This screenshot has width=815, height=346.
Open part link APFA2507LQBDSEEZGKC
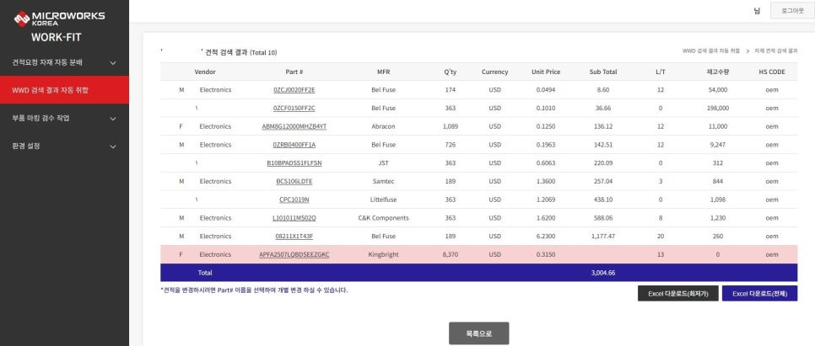point(294,254)
